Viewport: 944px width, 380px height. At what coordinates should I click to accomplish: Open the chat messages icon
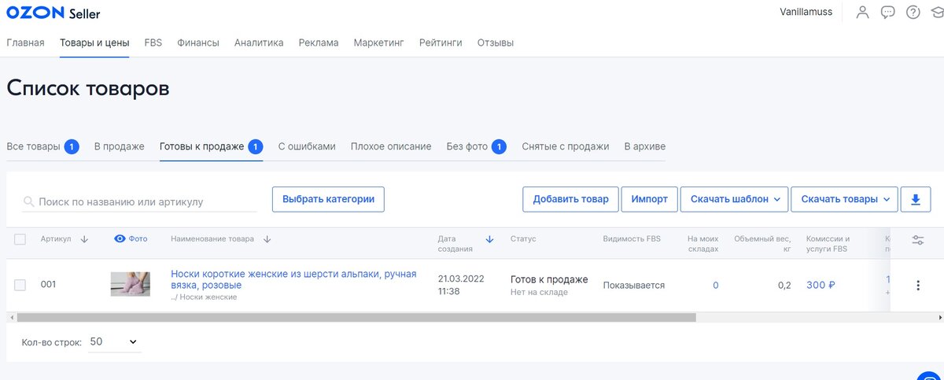(888, 13)
